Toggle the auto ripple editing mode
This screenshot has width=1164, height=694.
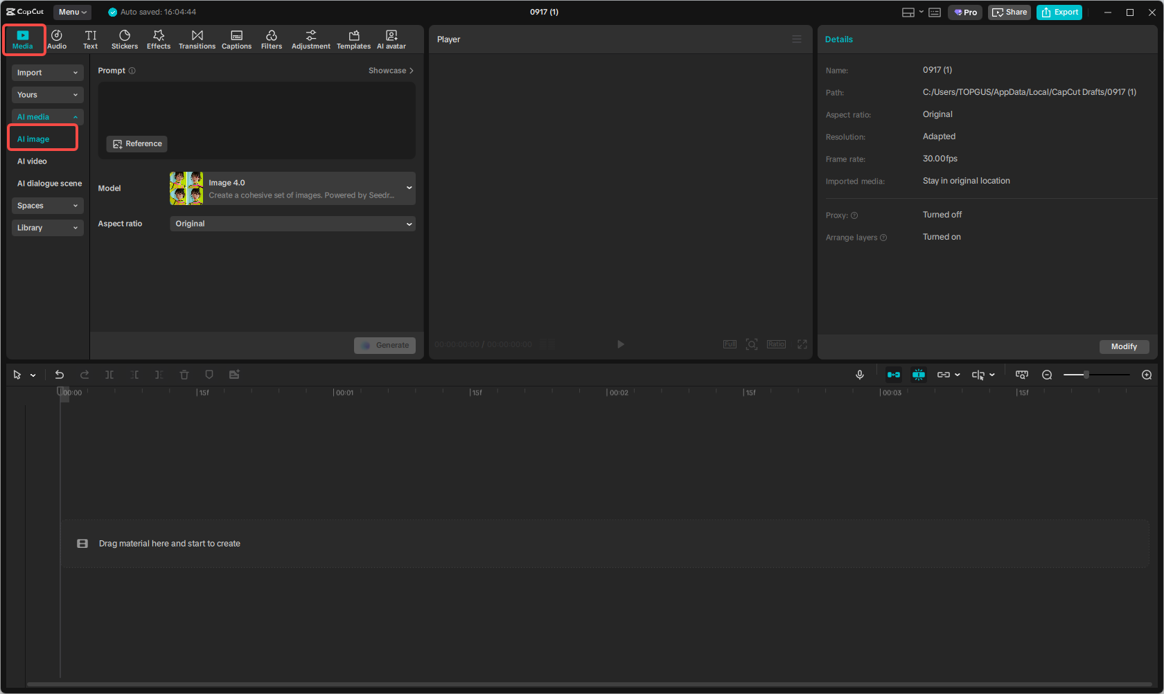(893, 374)
